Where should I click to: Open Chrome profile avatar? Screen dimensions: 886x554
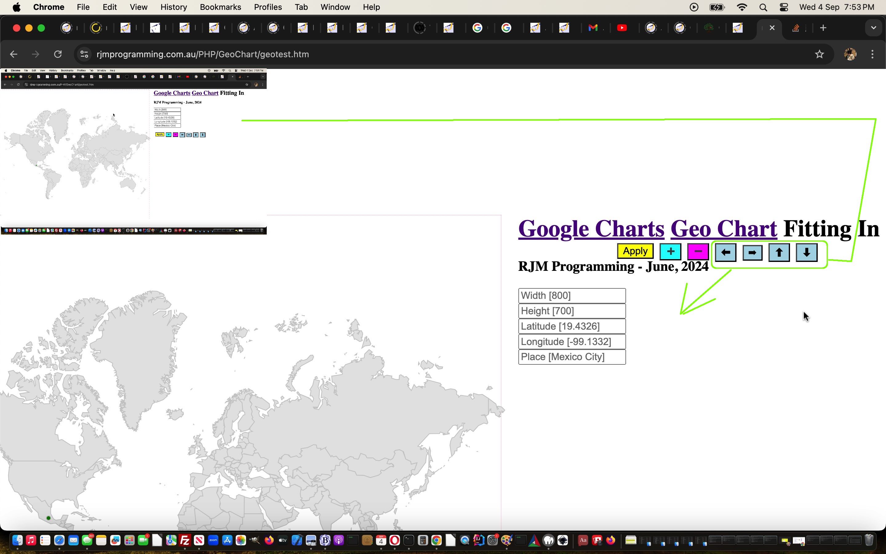pyautogui.click(x=850, y=54)
